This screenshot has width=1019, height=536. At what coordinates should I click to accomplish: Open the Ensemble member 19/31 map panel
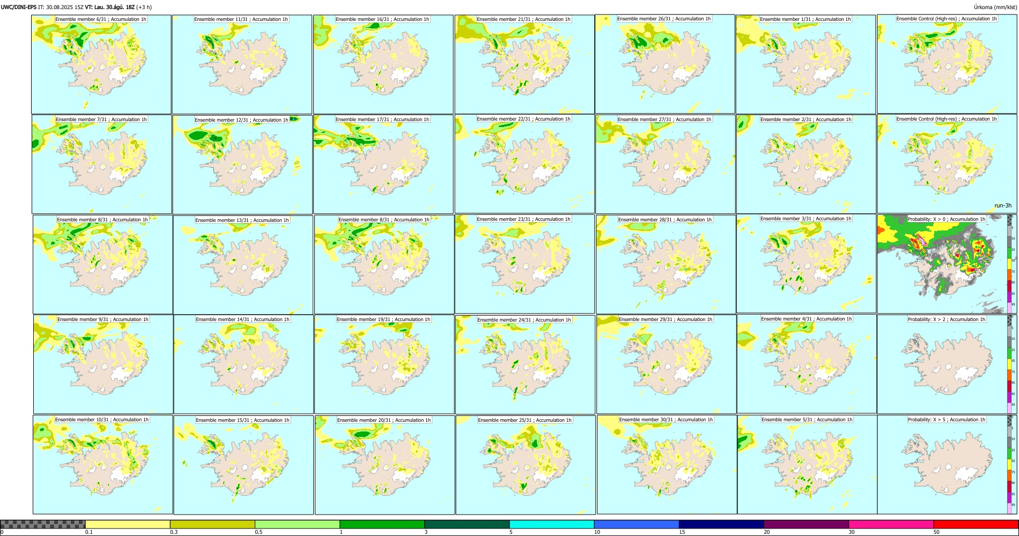point(385,364)
